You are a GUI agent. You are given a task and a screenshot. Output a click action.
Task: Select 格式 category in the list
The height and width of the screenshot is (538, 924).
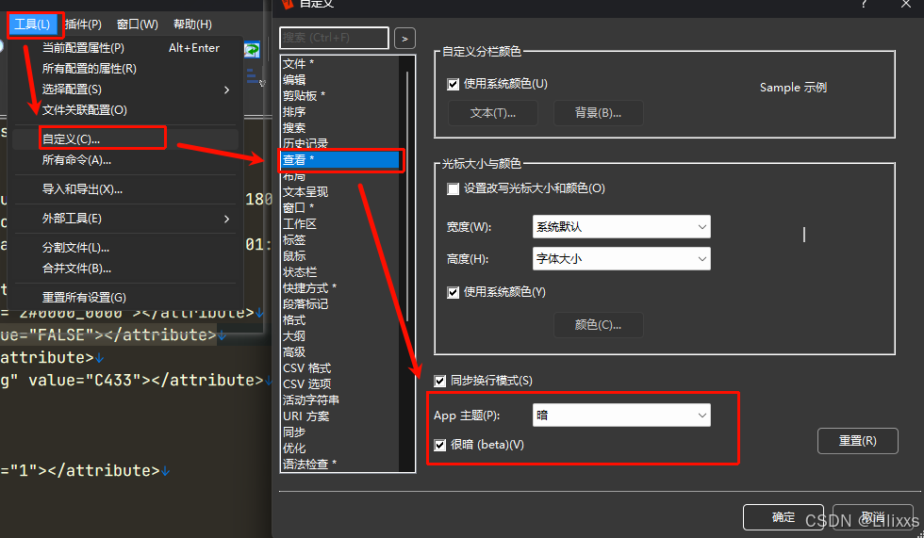340,320
